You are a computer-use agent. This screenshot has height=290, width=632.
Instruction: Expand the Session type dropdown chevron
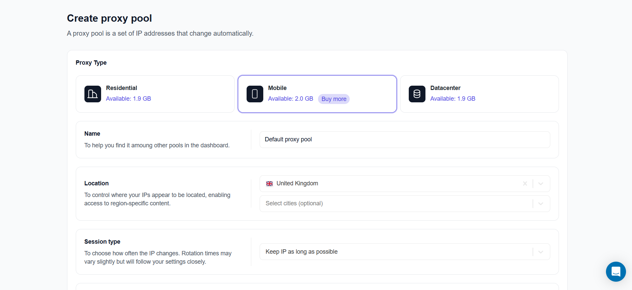point(541,252)
